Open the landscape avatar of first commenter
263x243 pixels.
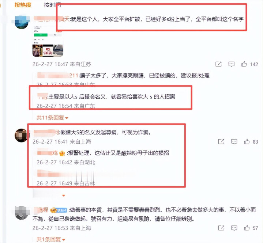point(21,22)
